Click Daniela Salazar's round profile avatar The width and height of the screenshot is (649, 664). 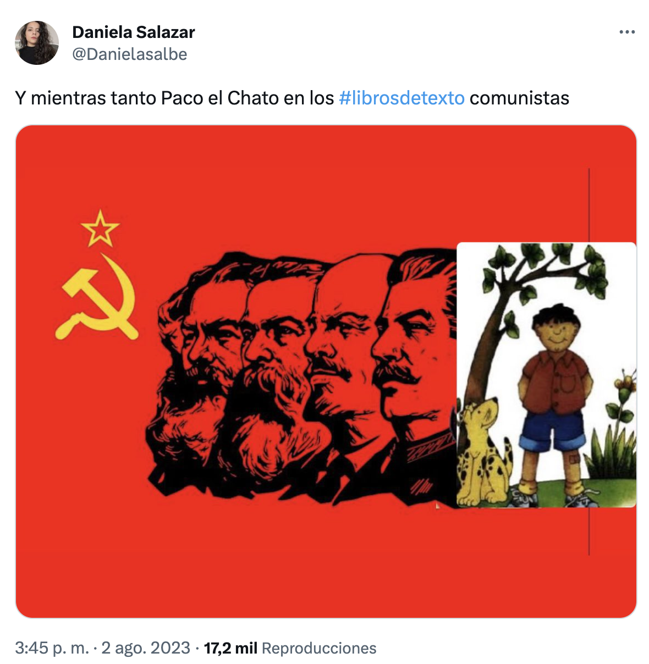pyautogui.click(x=37, y=43)
